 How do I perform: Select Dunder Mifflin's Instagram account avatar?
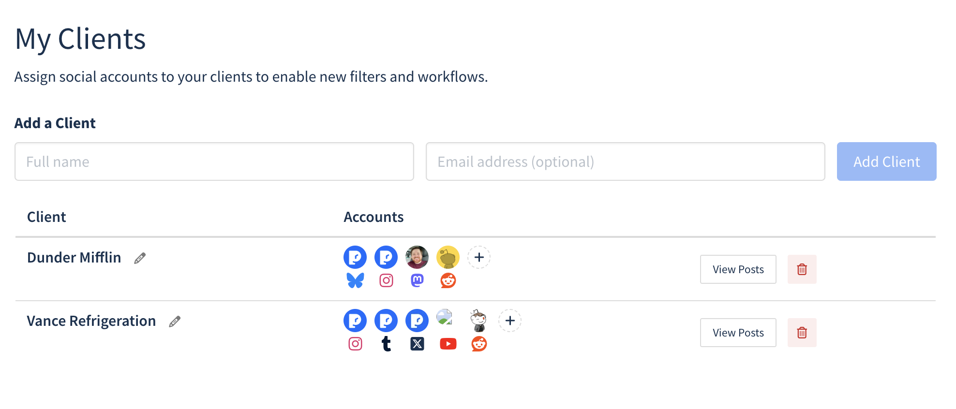point(386,257)
